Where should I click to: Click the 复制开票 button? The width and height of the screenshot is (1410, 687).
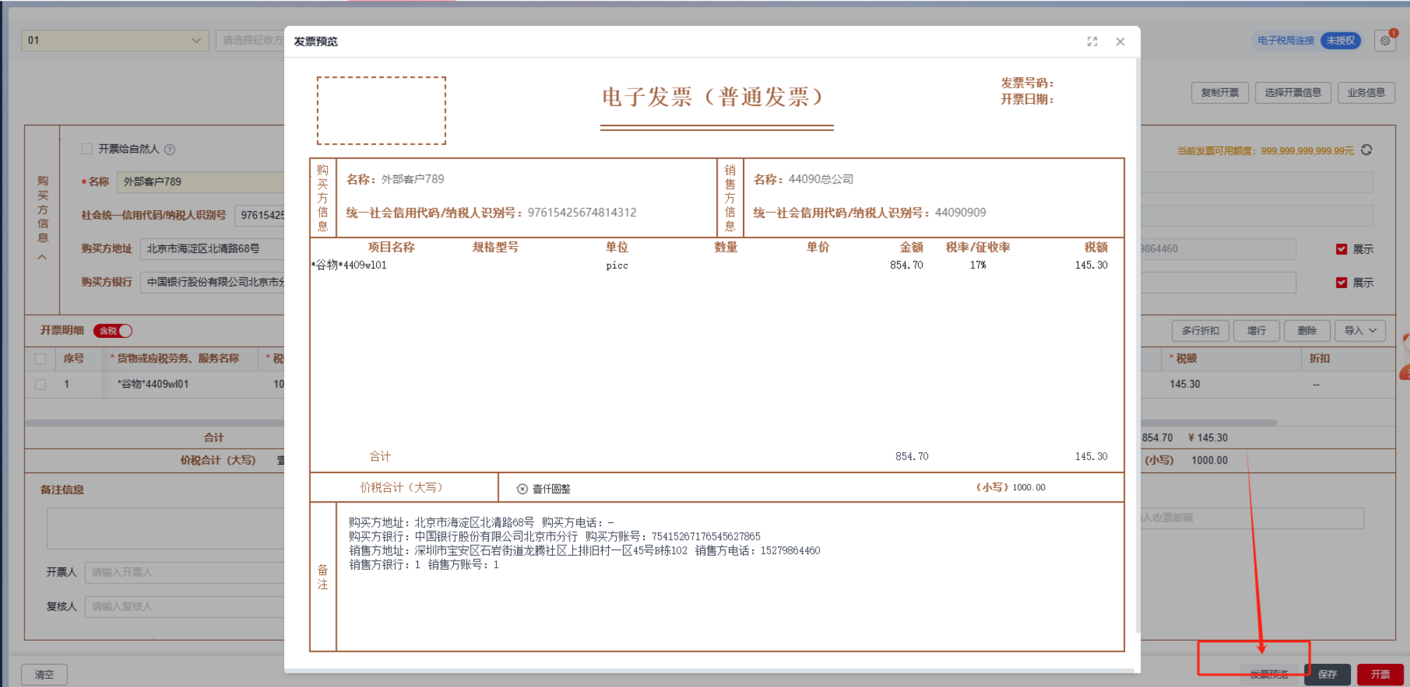1219,93
